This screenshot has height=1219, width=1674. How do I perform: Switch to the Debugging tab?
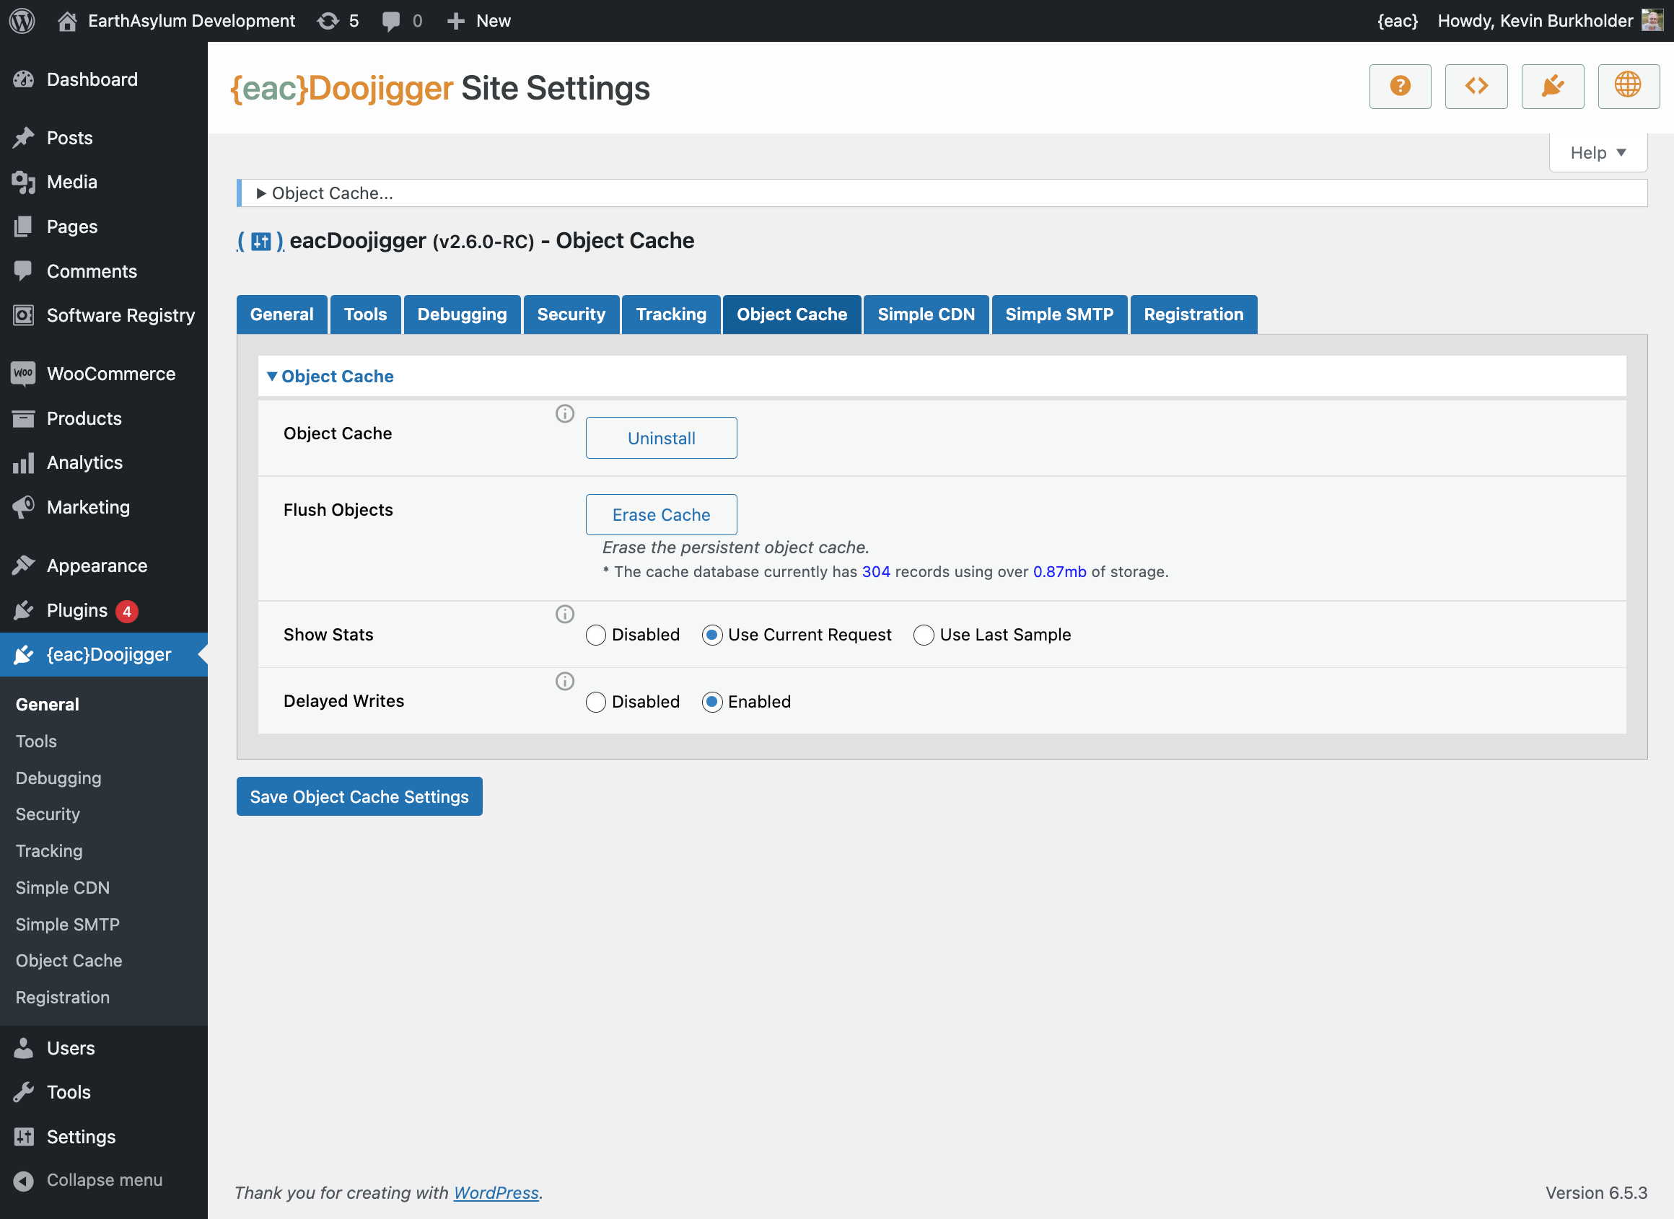(462, 314)
